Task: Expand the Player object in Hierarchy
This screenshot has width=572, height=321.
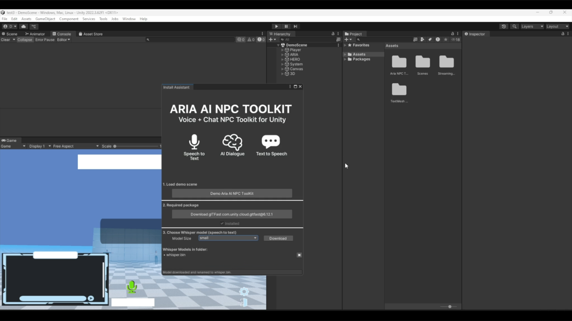Action: pos(282,50)
